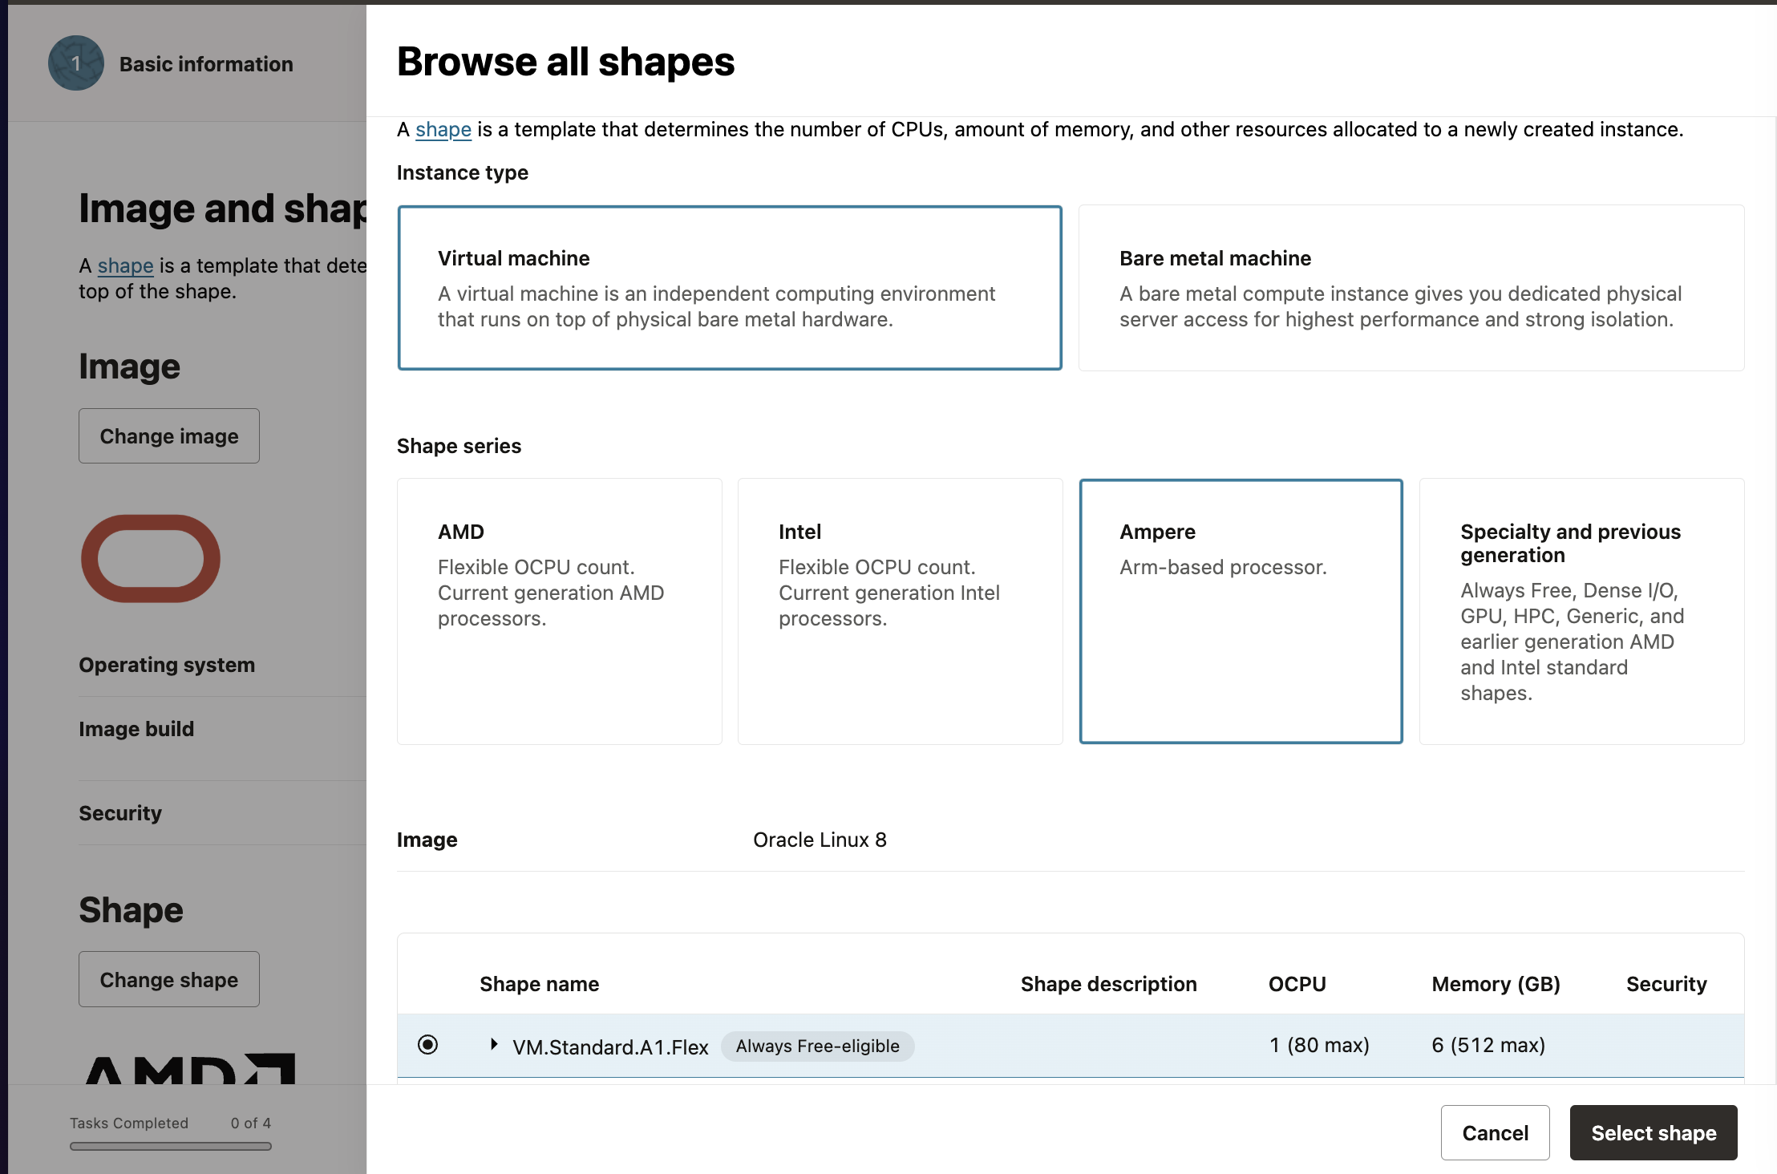Click the VM.Standard.A1.Flex shape name
The width and height of the screenshot is (1777, 1174).
coord(610,1046)
